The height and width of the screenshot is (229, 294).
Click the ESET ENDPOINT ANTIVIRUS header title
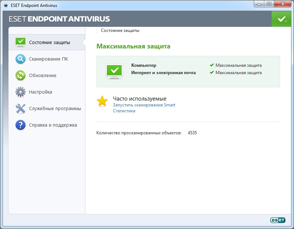tap(59, 19)
